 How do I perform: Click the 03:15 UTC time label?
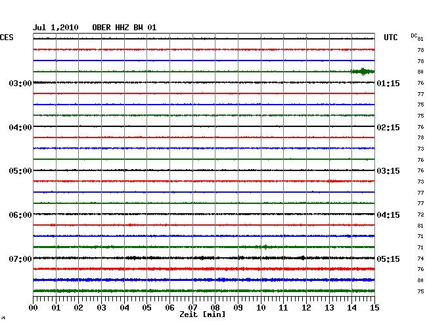(388, 171)
